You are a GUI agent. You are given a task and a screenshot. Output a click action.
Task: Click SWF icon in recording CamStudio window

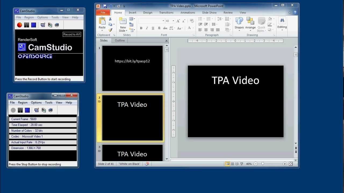click(51, 110)
